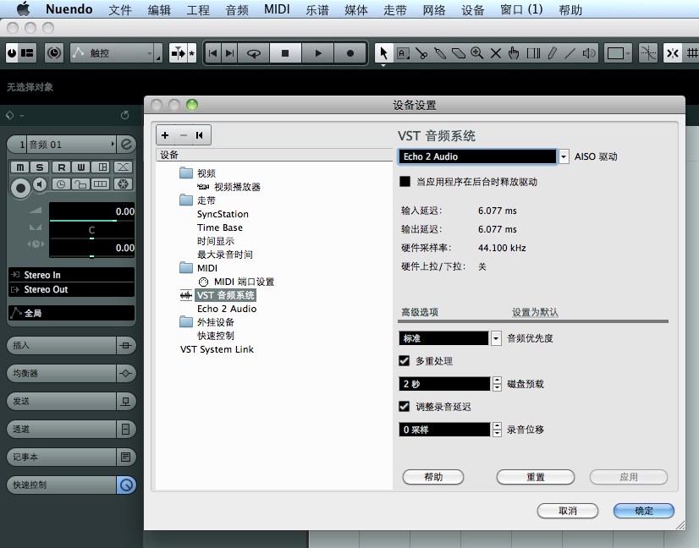The image size is (699, 548).
Task: Select the hand Play tool
Action: coord(514,53)
